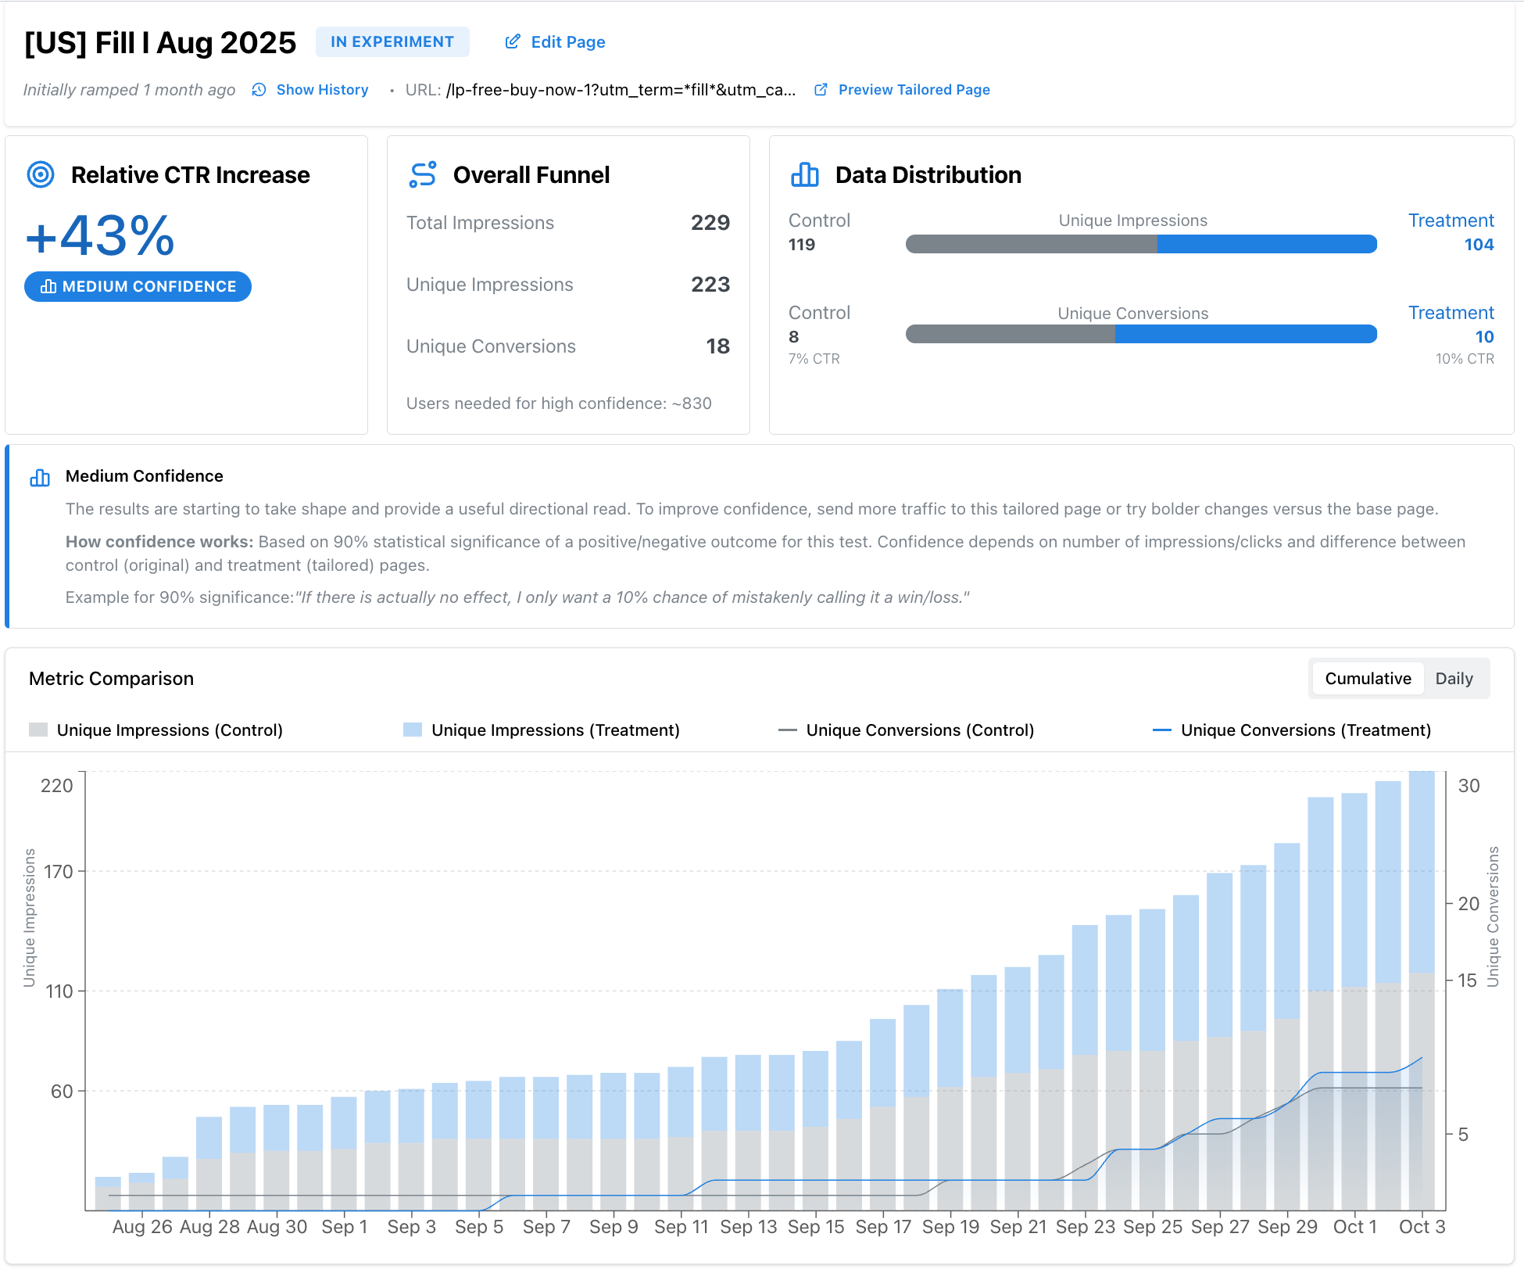The width and height of the screenshot is (1524, 1273).
Task: Click the target icon on Relative CTR Increase card
Action: pos(41,174)
